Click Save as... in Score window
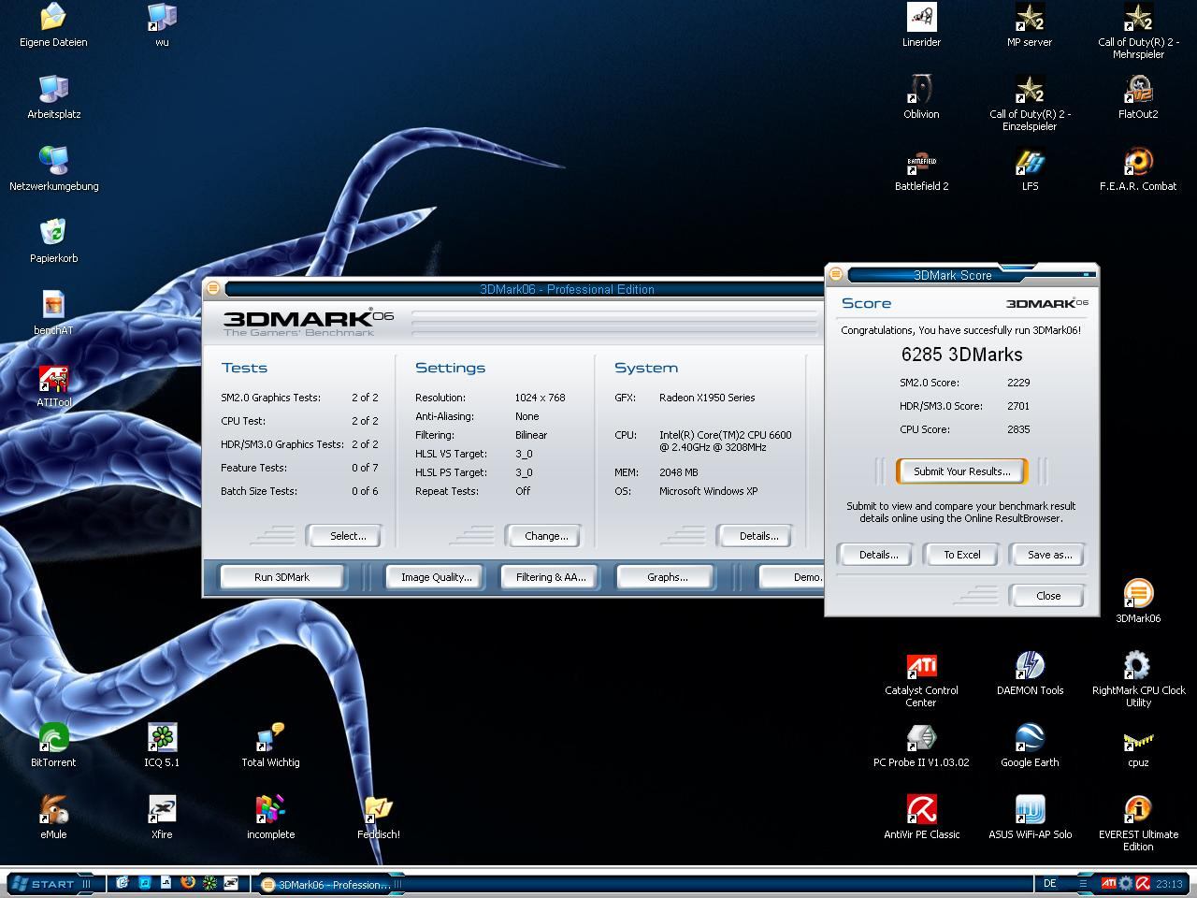 point(1049,555)
